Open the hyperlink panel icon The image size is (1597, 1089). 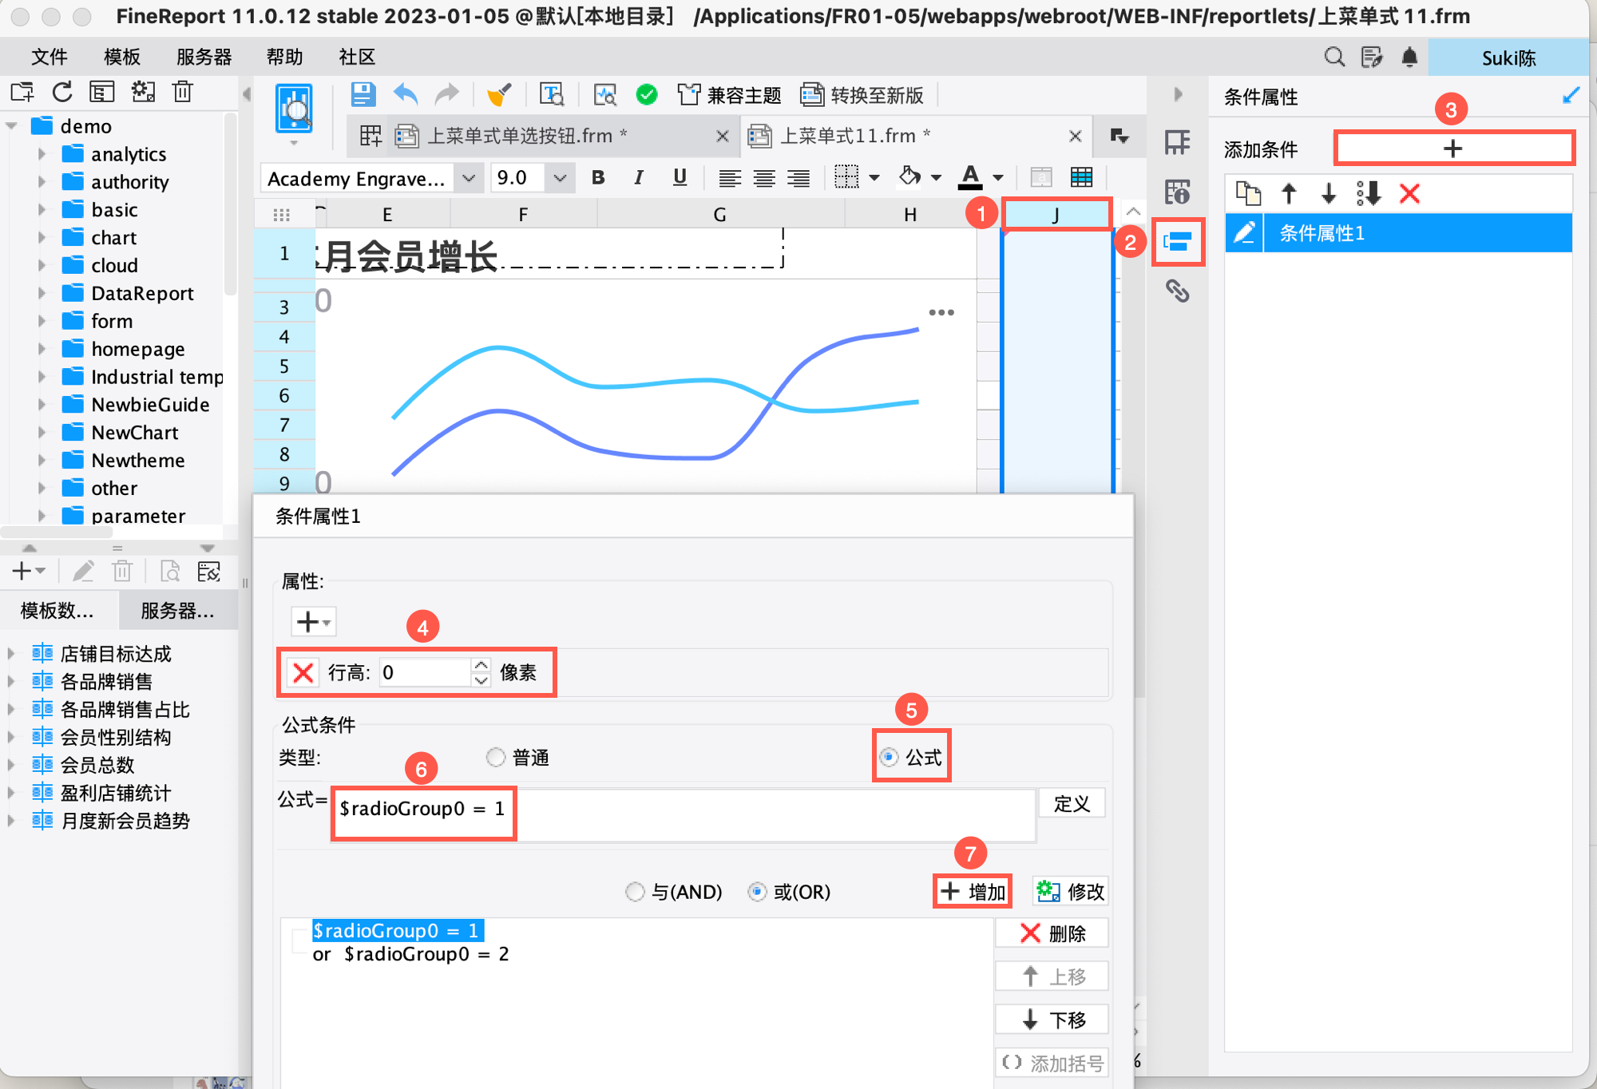coord(1177,291)
